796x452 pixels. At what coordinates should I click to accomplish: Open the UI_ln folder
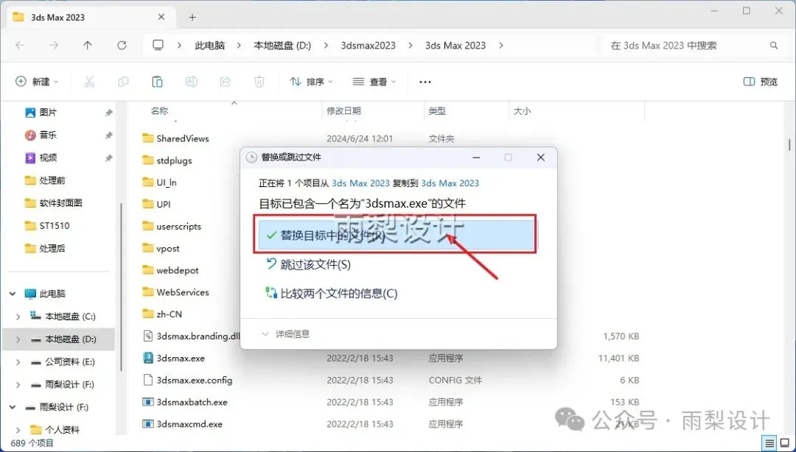(167, 182)
